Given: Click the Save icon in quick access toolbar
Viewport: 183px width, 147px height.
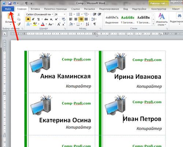Looking at the screenshot, I should [x=10, y=3].
